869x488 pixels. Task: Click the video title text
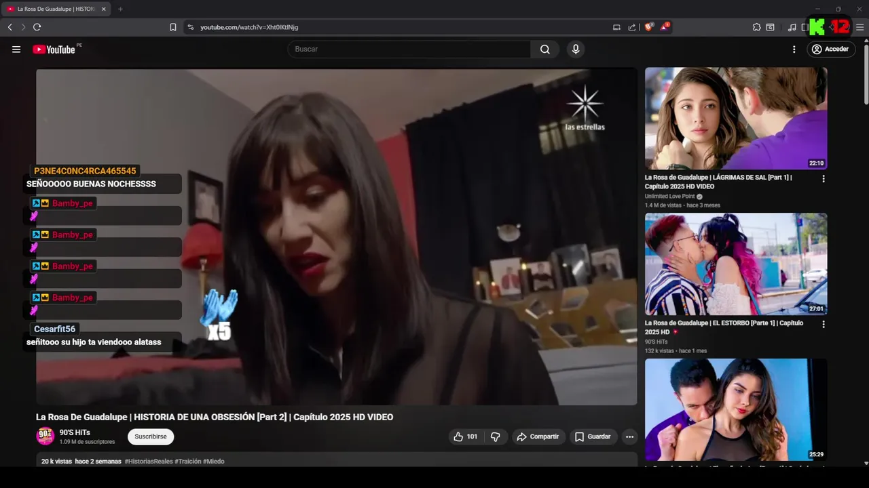215,417
